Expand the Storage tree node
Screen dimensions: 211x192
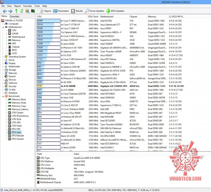point(3,70)
